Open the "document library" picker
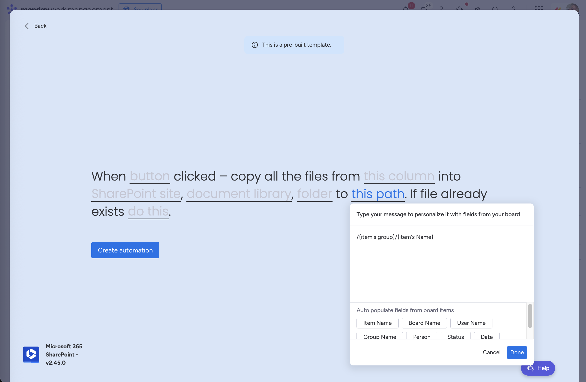 (x=239, y=194)
